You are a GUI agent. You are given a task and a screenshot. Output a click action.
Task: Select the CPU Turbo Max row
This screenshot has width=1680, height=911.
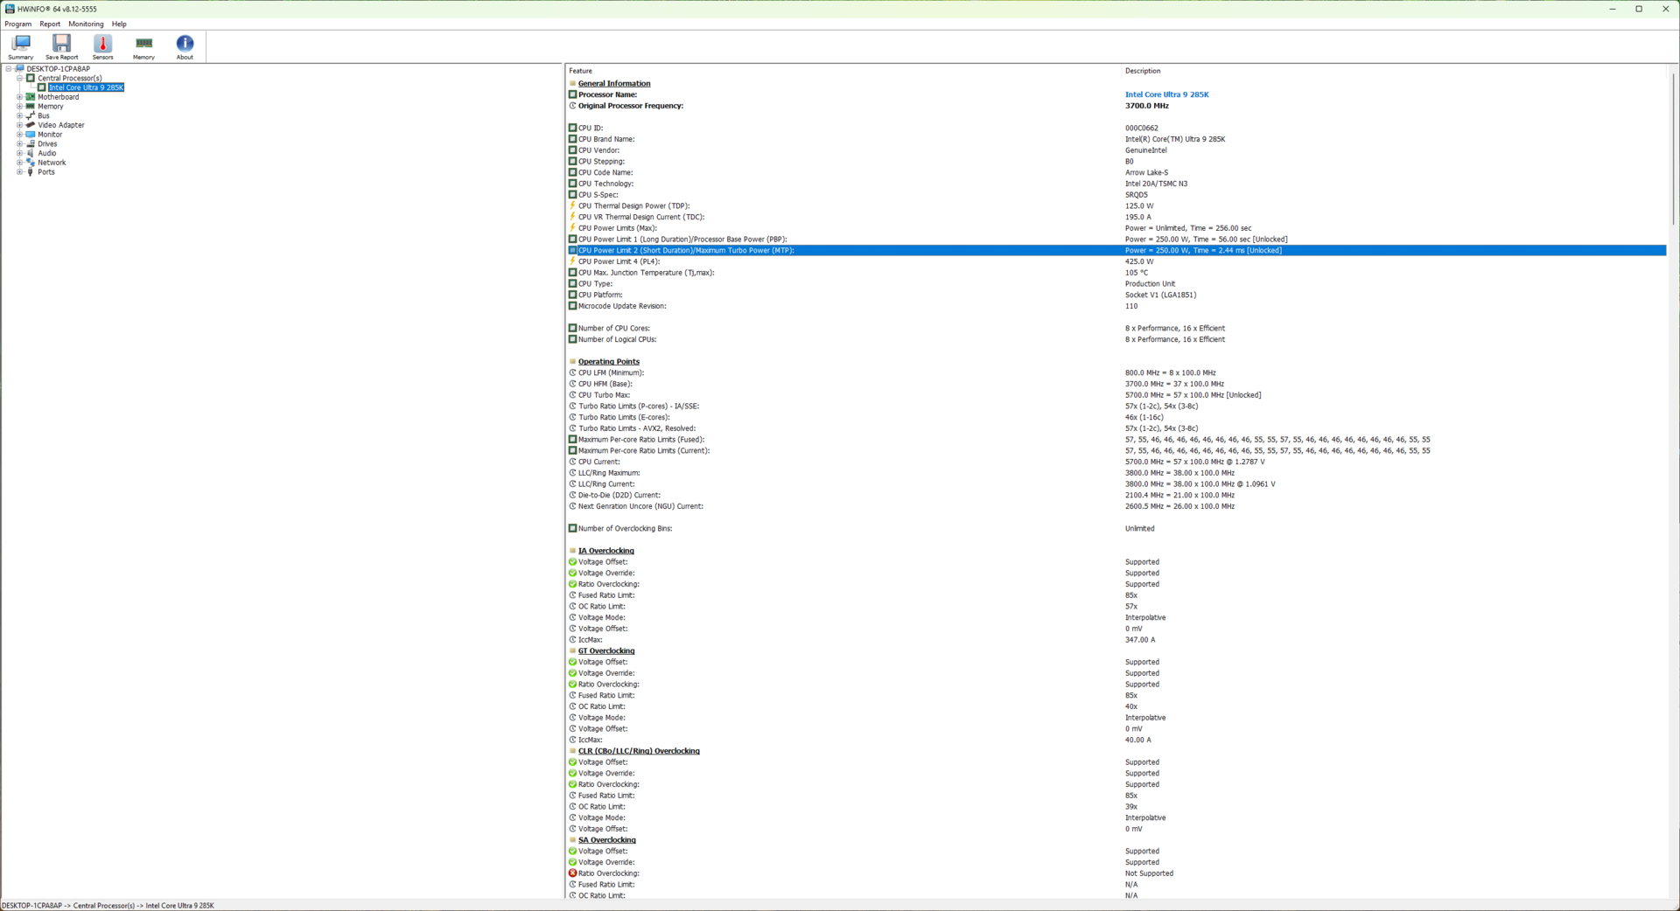pos(1116,395)
